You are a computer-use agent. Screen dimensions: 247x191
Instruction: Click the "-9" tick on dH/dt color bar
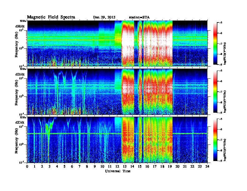click(x=221, y=65)
